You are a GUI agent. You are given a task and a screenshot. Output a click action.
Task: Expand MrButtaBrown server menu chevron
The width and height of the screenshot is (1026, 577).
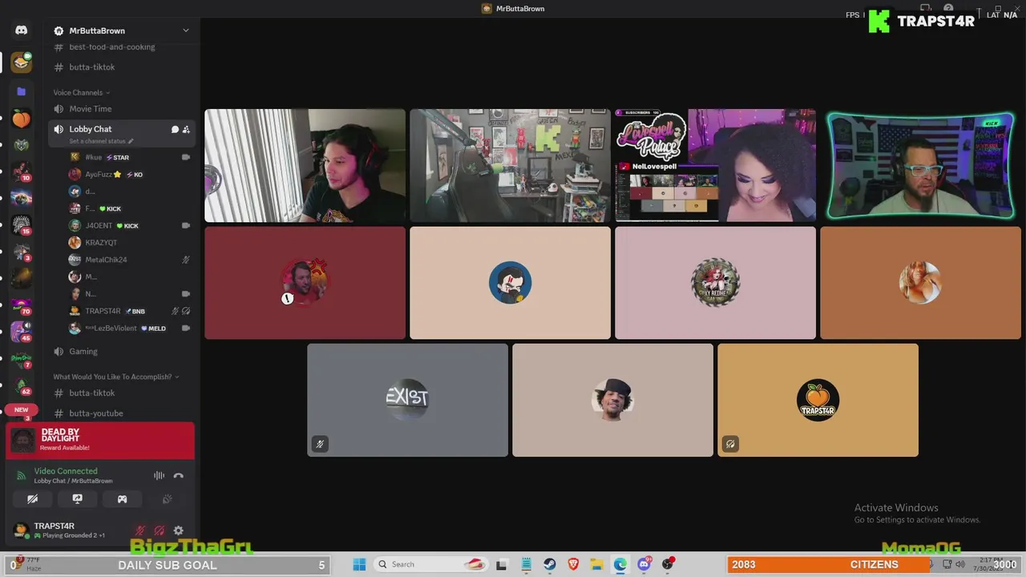pyautogui.click(x=185, y=30)
